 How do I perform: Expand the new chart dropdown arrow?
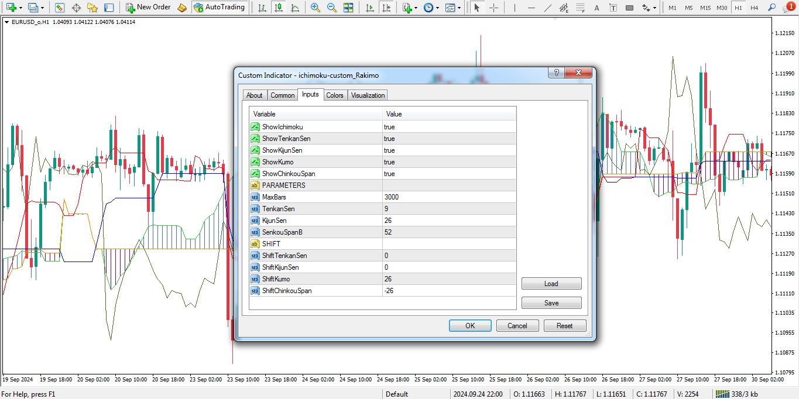21,8
